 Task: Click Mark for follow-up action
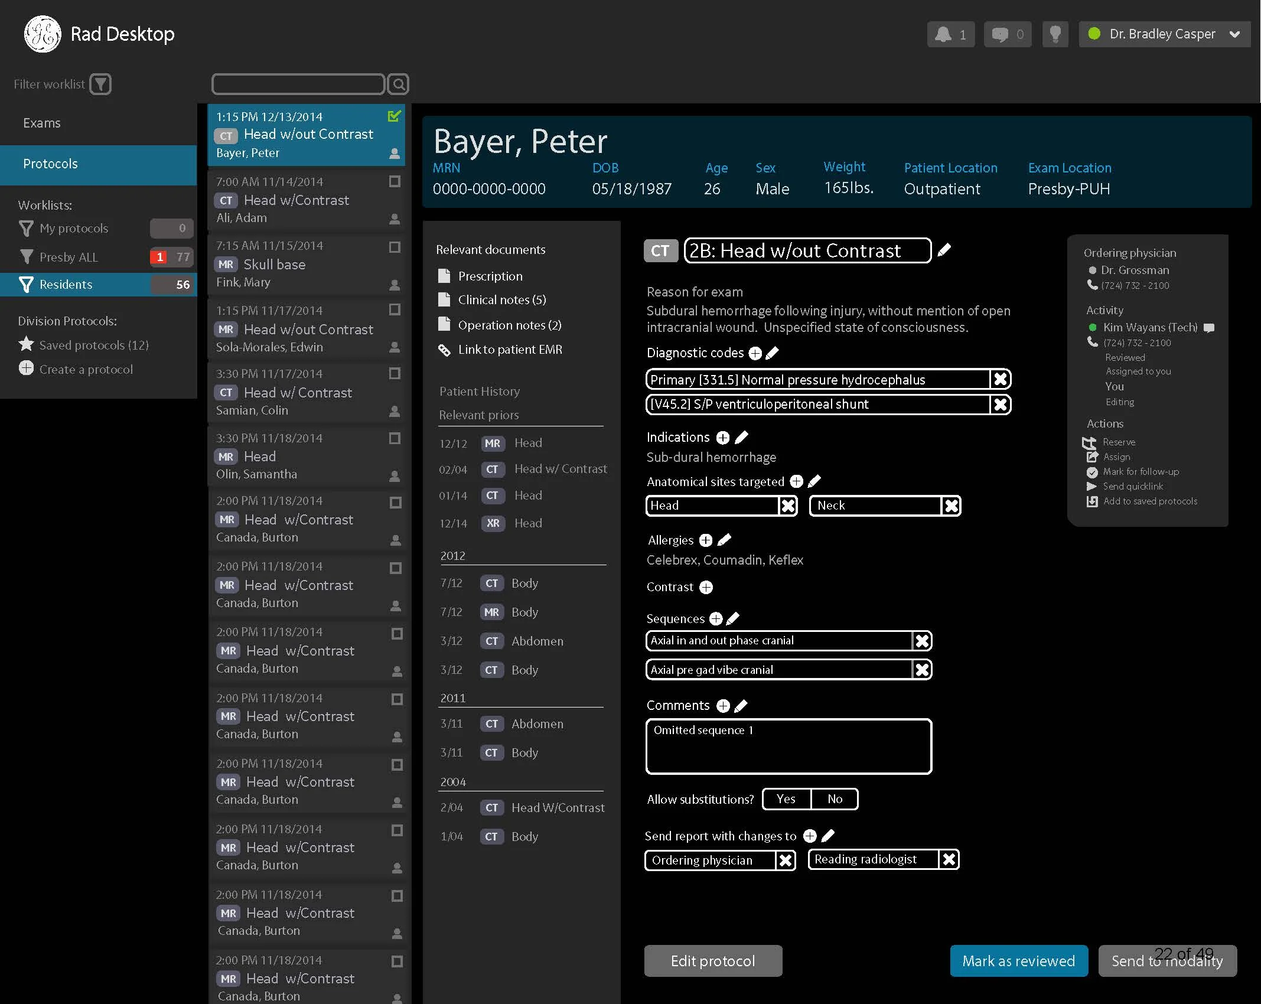pos(1133,472)
